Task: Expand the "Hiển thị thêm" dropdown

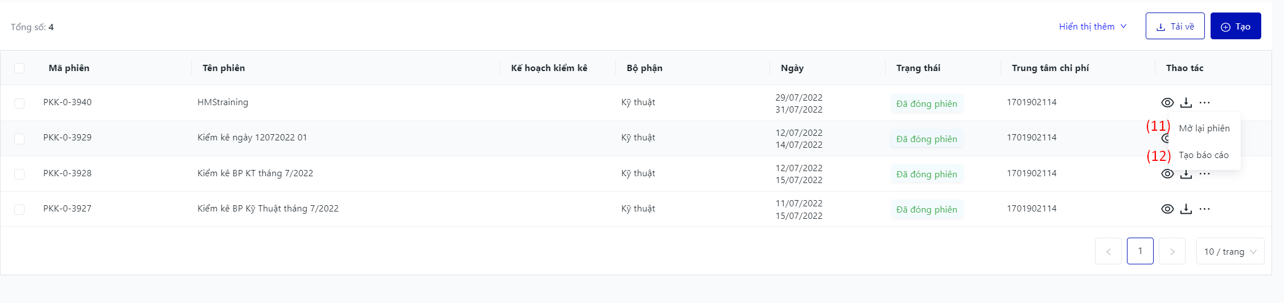Action: click(x=1092, y=27)
